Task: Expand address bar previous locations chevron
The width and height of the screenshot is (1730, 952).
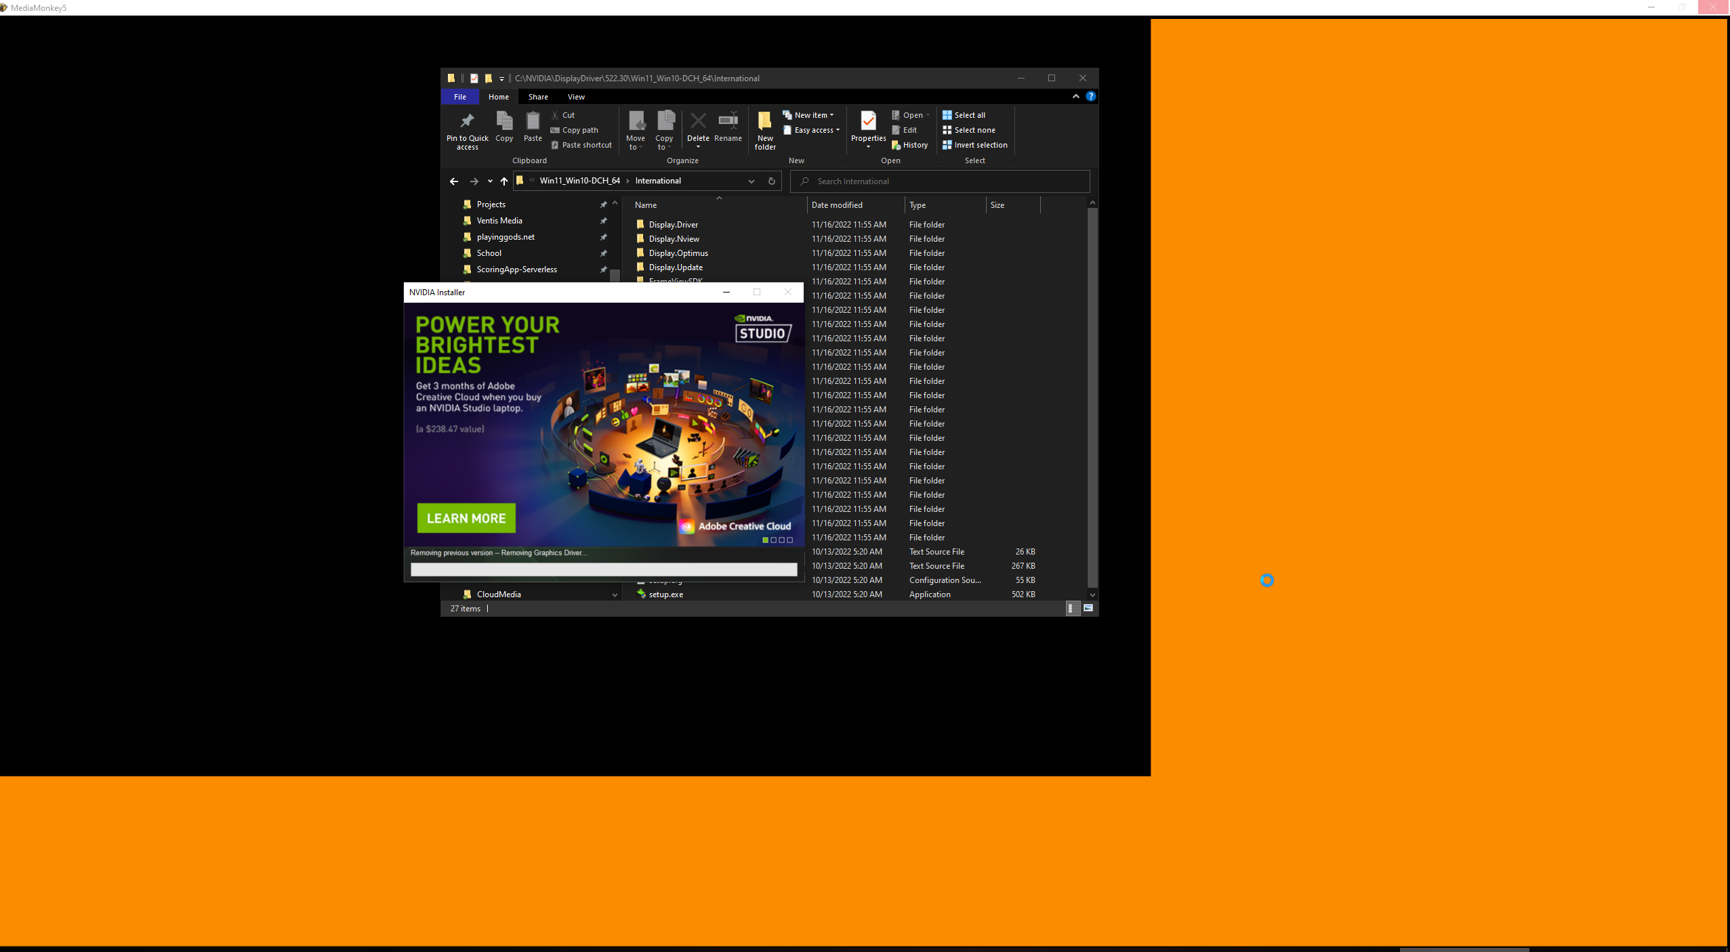Action: [751, 181]
